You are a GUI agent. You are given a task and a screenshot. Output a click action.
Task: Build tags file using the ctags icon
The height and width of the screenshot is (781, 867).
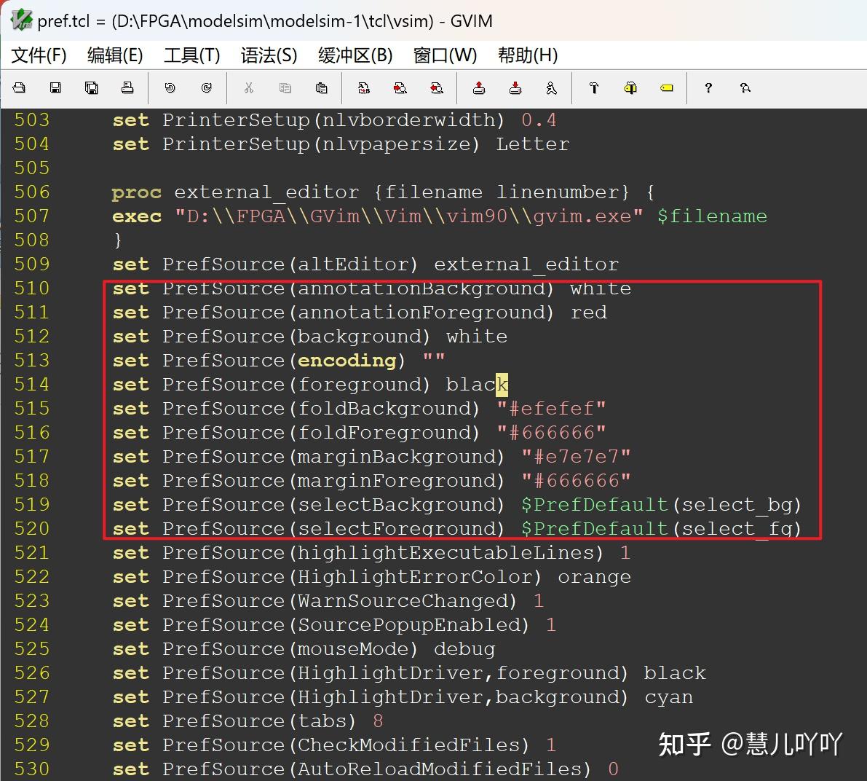pyautogui.click(x=630, y=87)
